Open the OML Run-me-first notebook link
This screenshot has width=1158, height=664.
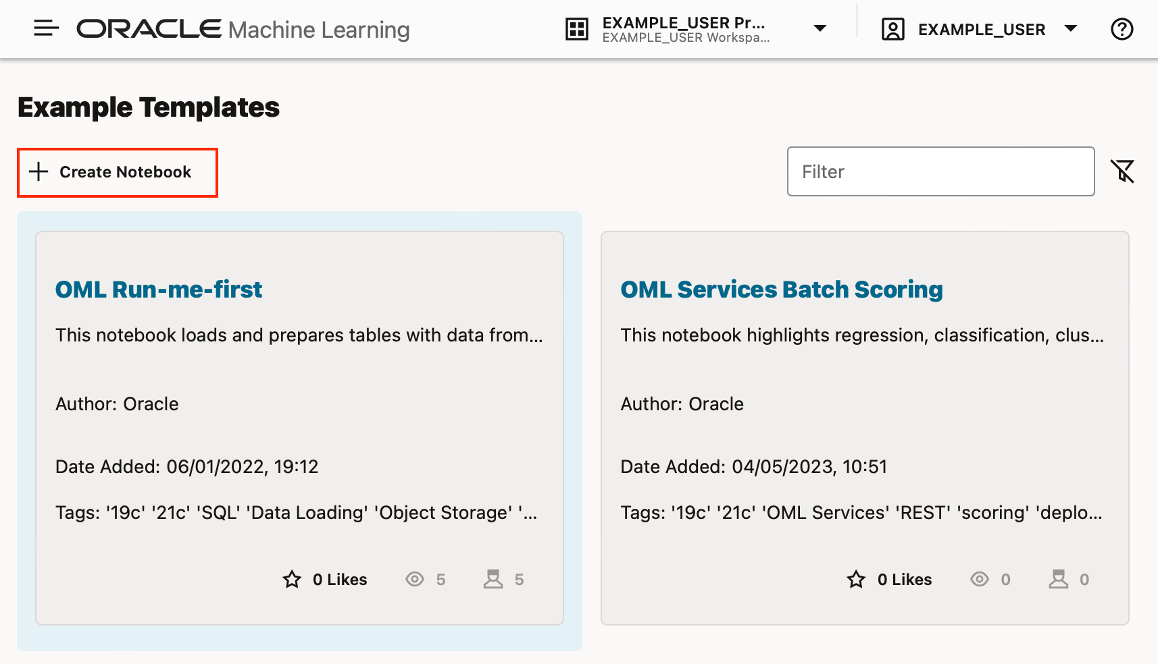(159, 289)
